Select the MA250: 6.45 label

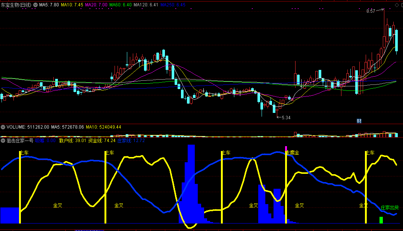click(x=173, y=5)
